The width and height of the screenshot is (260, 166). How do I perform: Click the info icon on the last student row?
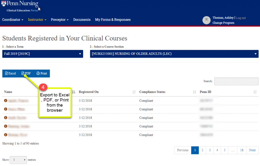(5, 135)
